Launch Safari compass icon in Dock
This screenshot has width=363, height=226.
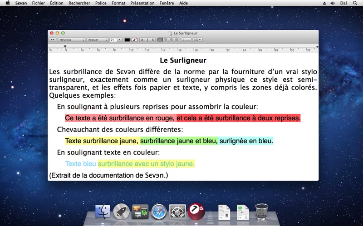pos(159,212)
